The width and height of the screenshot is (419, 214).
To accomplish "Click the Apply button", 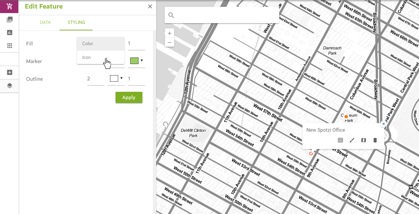I will pos(129,97).
